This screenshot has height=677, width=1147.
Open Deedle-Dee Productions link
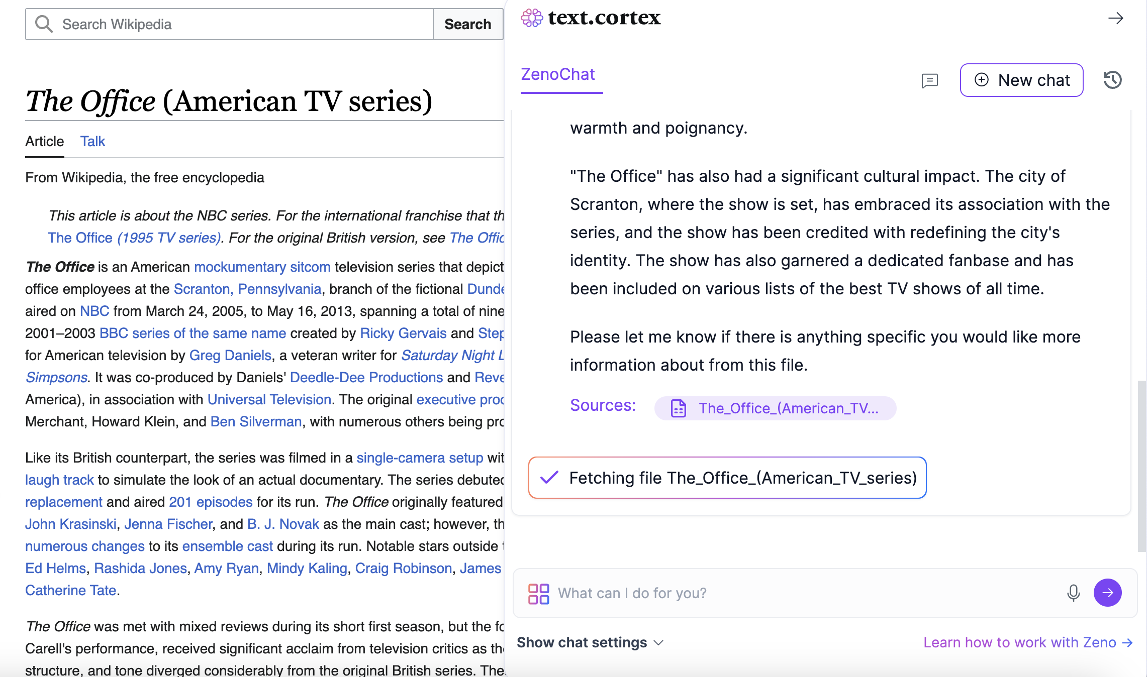click(366, 377)
